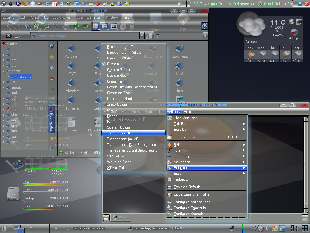Viewport: 310px width, 233px height.
Task: Open the Download folder
Action: [x=180, y=51]
